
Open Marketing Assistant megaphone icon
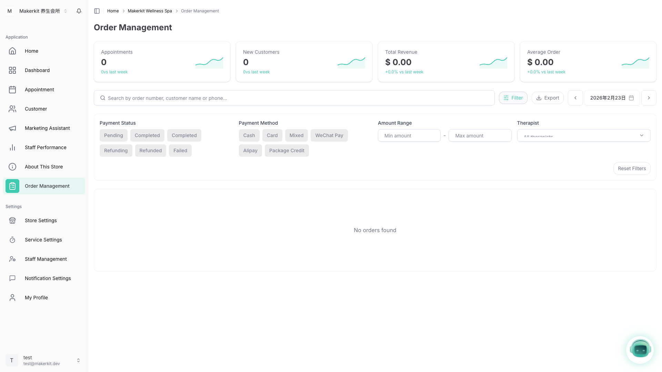coord(12,128)
